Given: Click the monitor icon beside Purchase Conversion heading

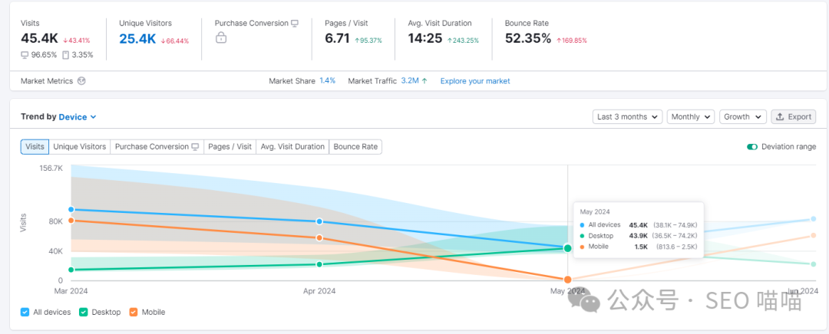Looking at the screenshot, I should pyautogui.click(x=295, y=24).
